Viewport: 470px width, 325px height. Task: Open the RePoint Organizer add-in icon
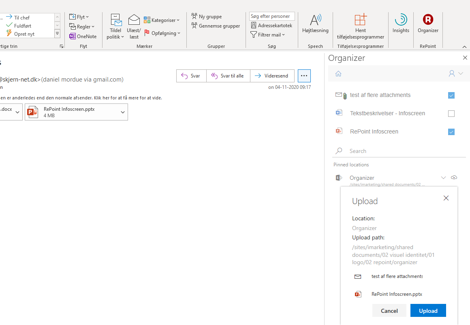pos(428,19)
